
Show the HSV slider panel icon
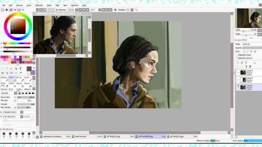click(11, 10)
